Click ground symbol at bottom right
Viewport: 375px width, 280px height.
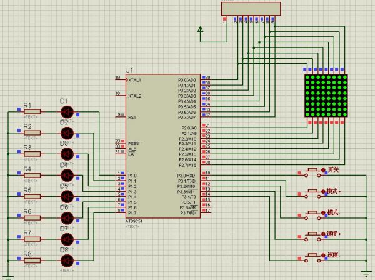(366, 272)
